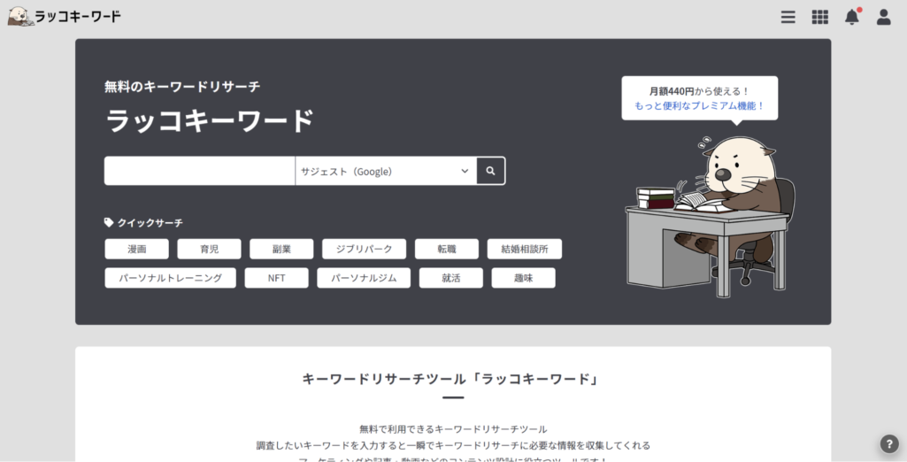
Task: Open the user account icon
Action: (x=883, y=17)
